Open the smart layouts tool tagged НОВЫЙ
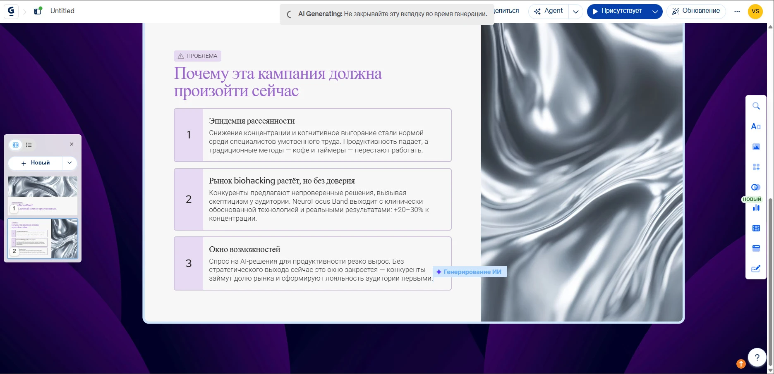The image size is (774, 374). tap(756, 187)
